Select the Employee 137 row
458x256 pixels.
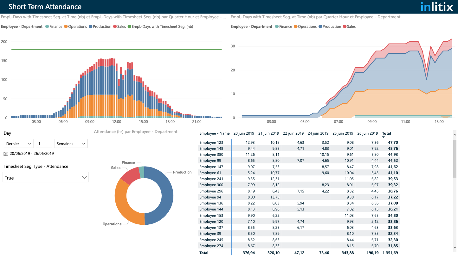[x=299, y=228]
